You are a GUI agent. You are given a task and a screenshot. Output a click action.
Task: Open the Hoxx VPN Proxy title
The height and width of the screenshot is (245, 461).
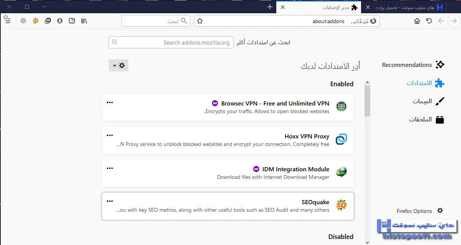[307, 136]
